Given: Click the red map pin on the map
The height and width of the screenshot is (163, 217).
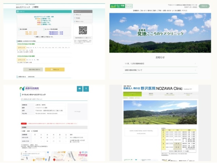Looking at the screenshot, I should 54,159.
